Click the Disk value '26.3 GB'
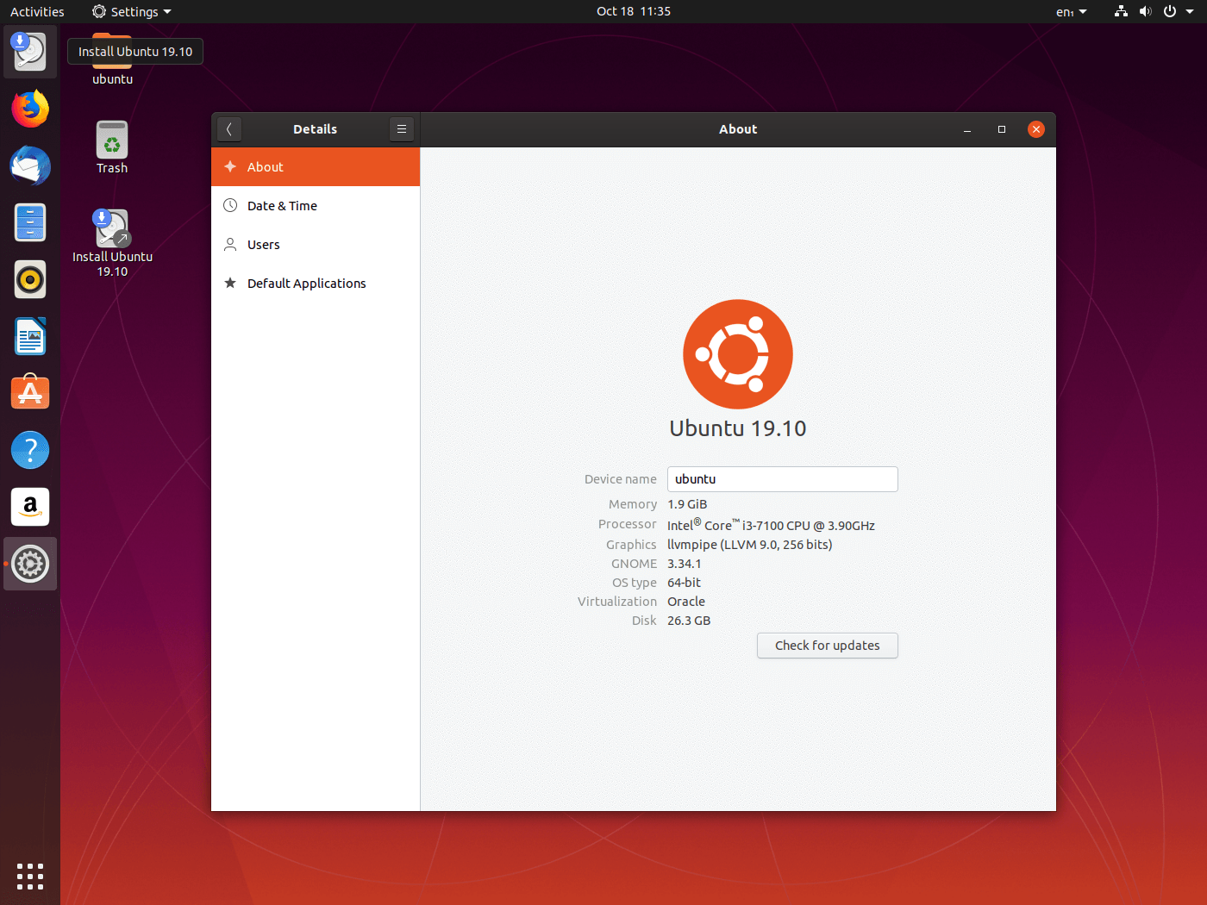The height and width of the screenshot is (905, 1207). coord(689,621)
